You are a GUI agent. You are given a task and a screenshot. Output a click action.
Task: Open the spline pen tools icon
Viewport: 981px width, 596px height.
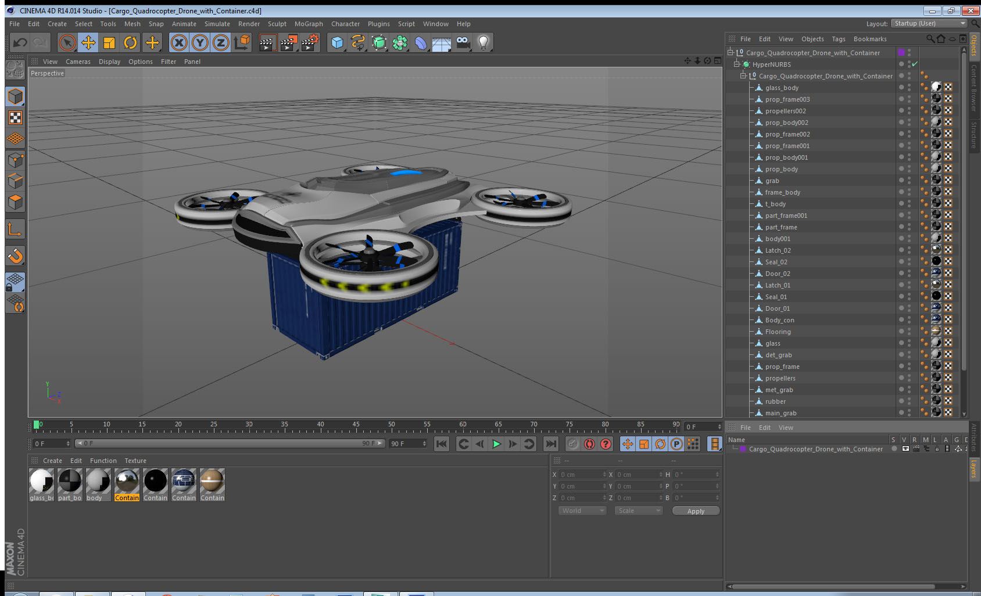[x=358, y=42]
